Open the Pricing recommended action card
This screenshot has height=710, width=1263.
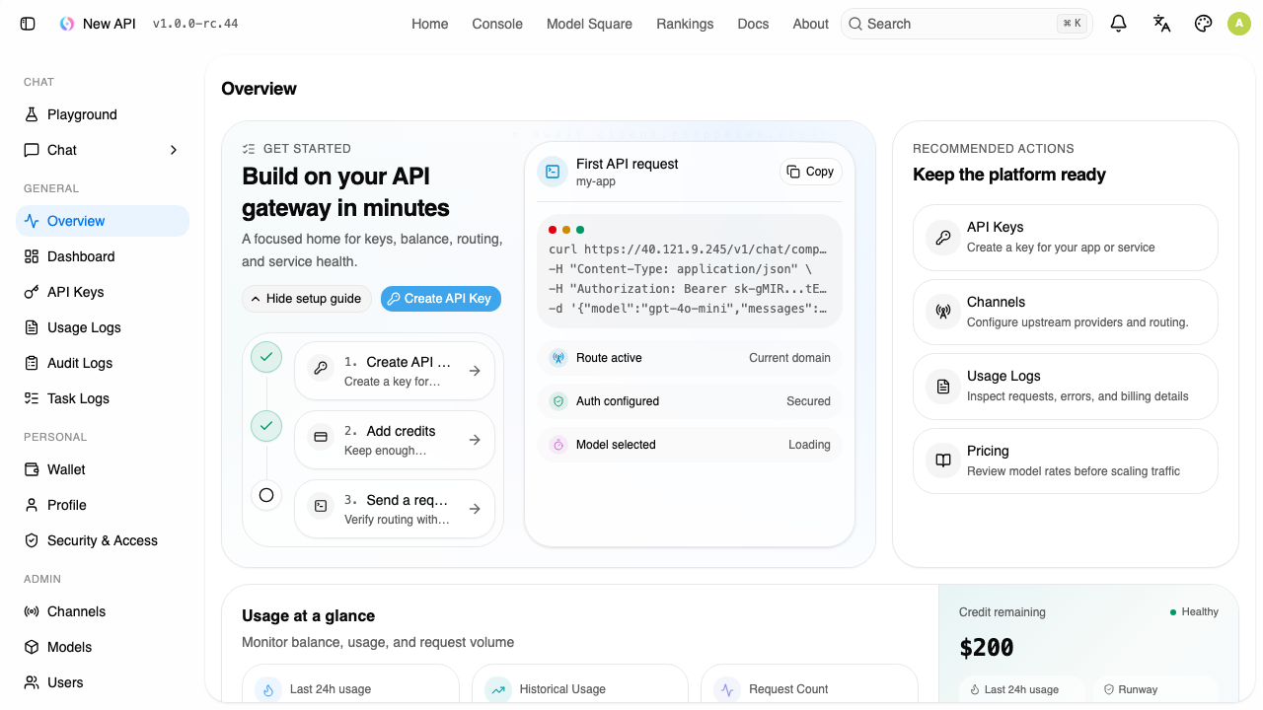pos(1066,461)
